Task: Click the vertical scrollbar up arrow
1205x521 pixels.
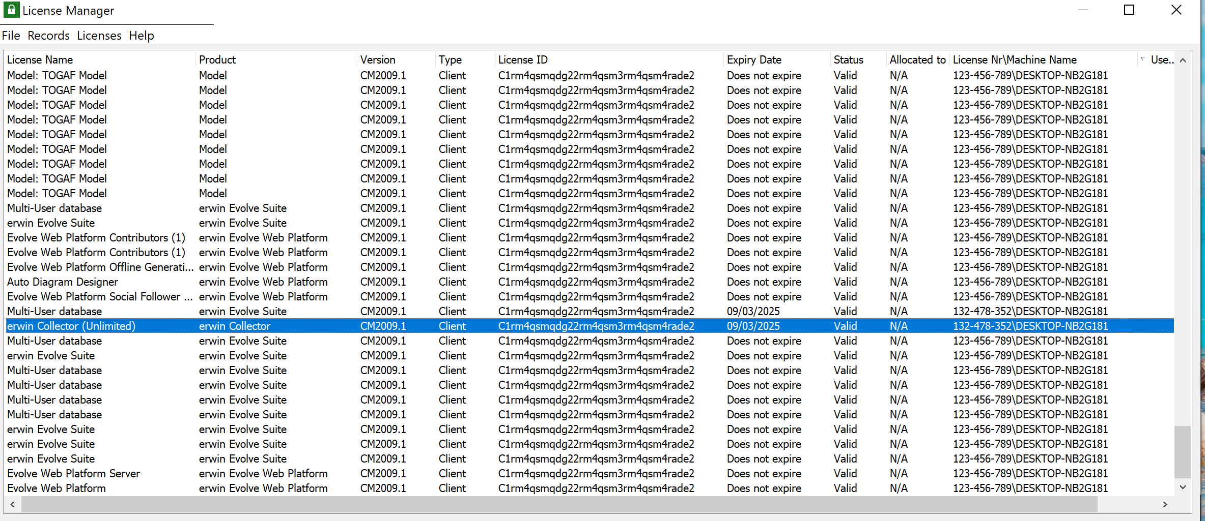Action: tap(1183, 60)
